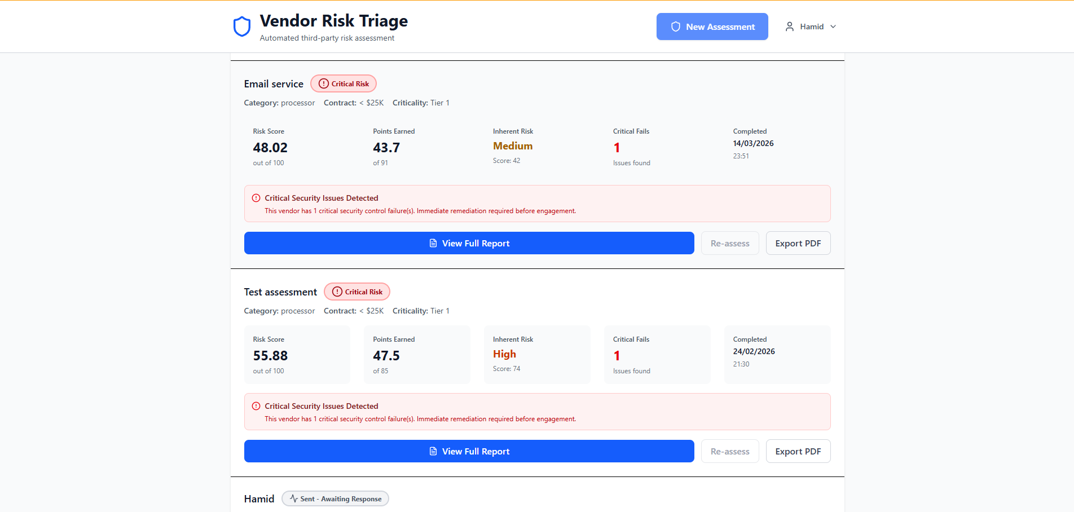This screenshot has height=512, width=1074.
Task: Click alert icon in Test assessment Critical Risk badge
Action: point(337,292)
